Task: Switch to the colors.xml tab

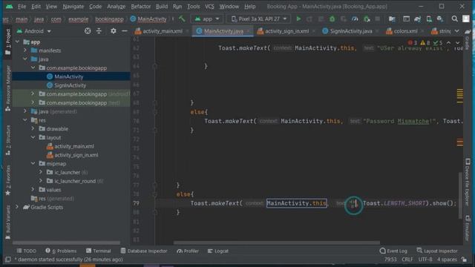Action: pos(405,31)
